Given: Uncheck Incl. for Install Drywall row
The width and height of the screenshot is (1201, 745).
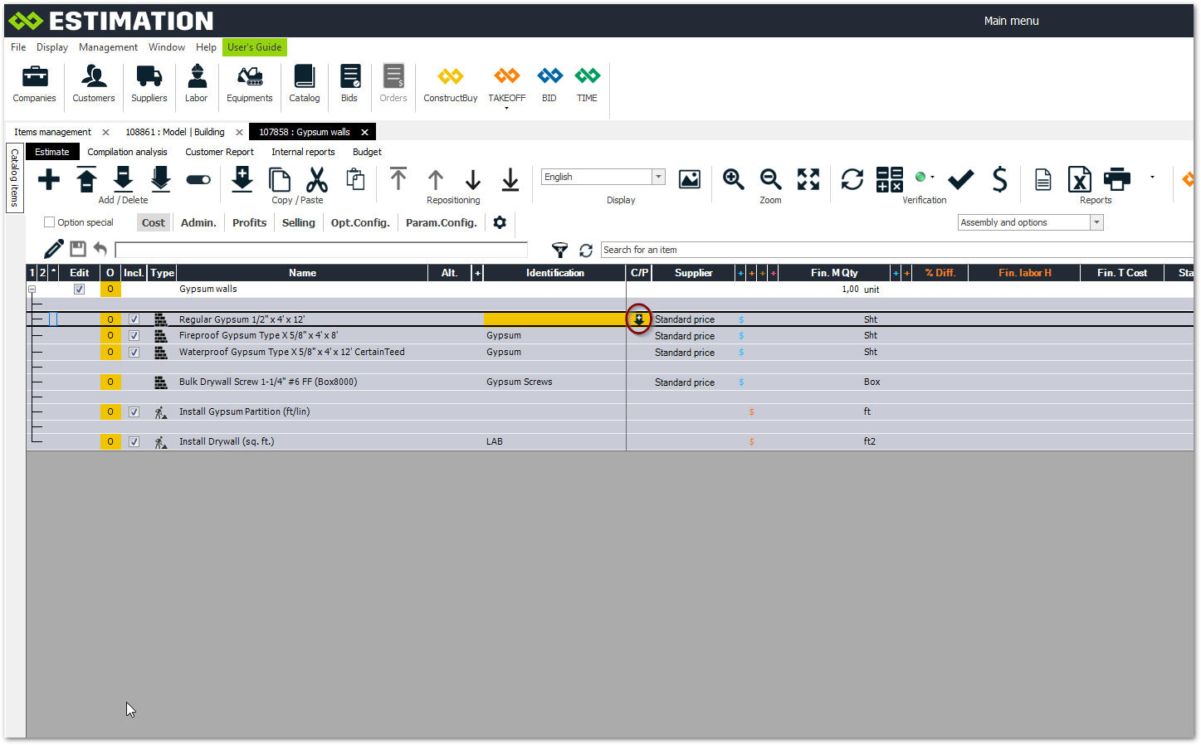Looking at the screenshot, I should [x=134, y=442].
